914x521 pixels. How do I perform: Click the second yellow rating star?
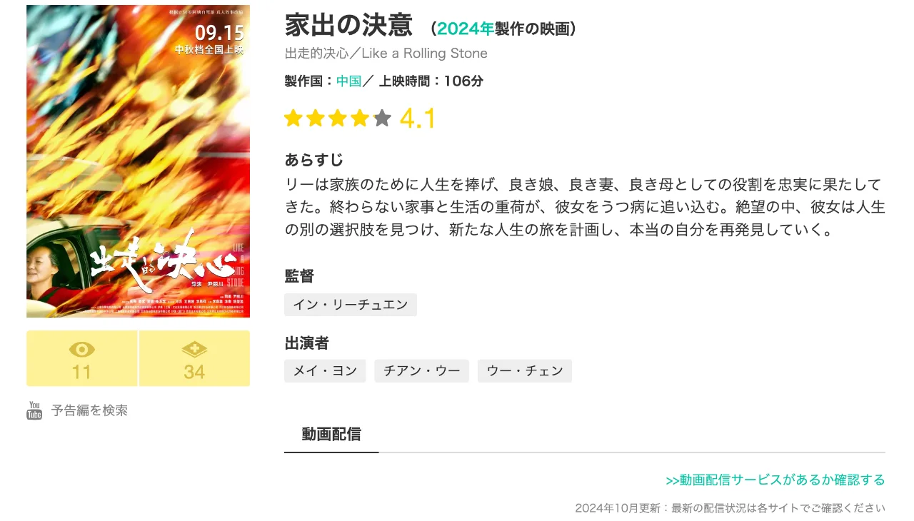316,118
